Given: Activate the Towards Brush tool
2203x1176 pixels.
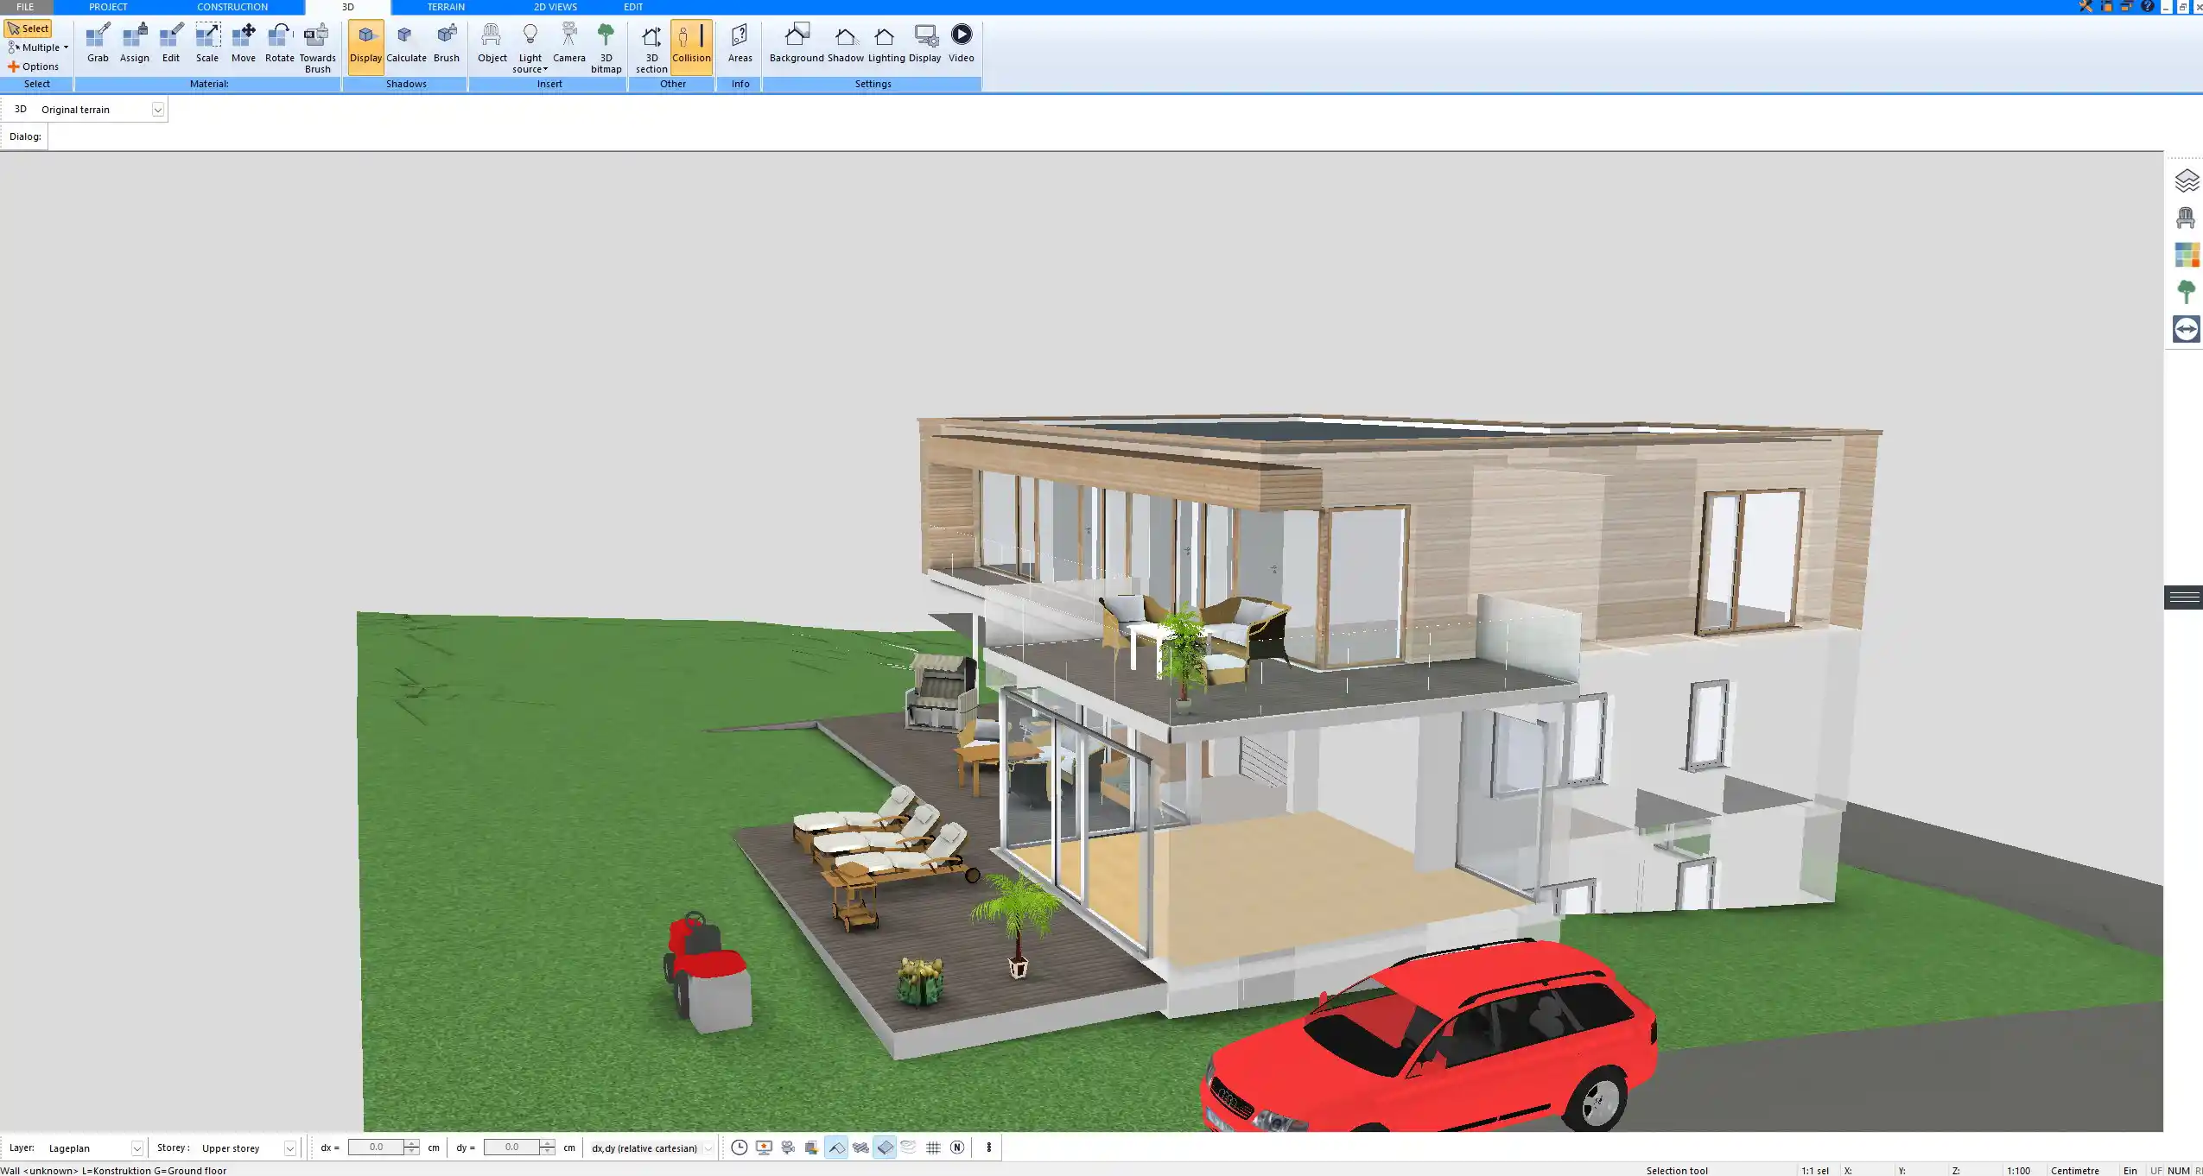Looking at the screenshot, I should tap(317, 48).
